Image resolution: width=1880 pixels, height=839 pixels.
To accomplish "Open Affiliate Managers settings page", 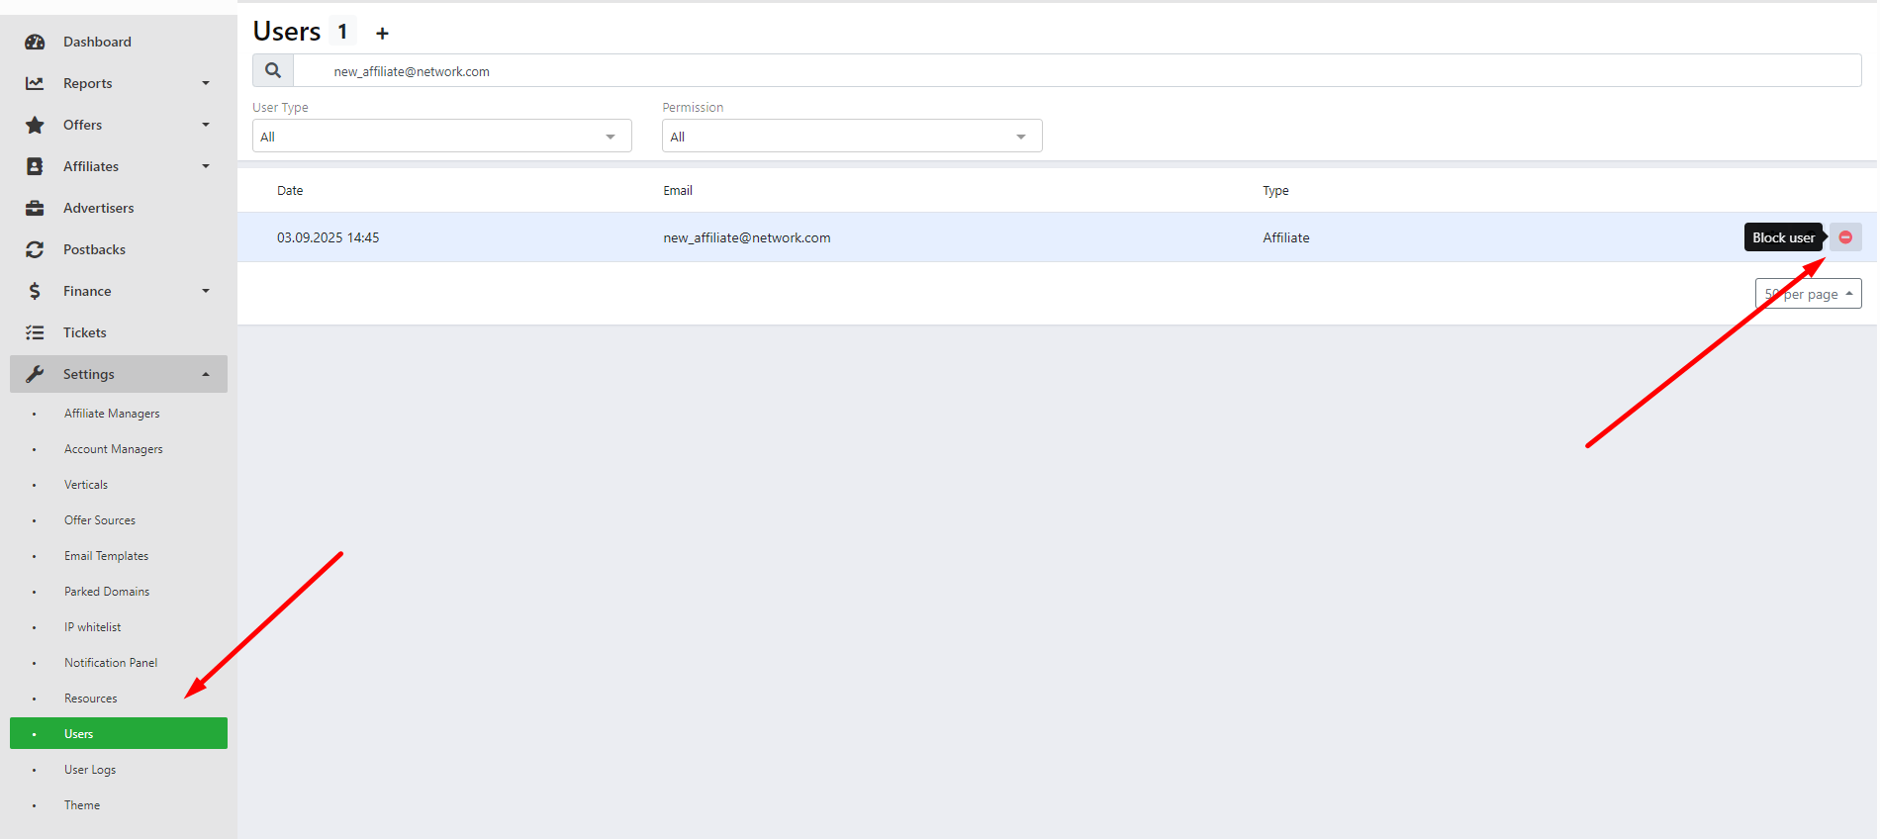I will pyautogui.click(x=112, y=414).
